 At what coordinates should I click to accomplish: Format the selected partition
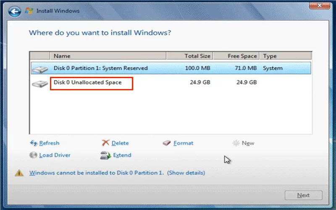[183, 143]
